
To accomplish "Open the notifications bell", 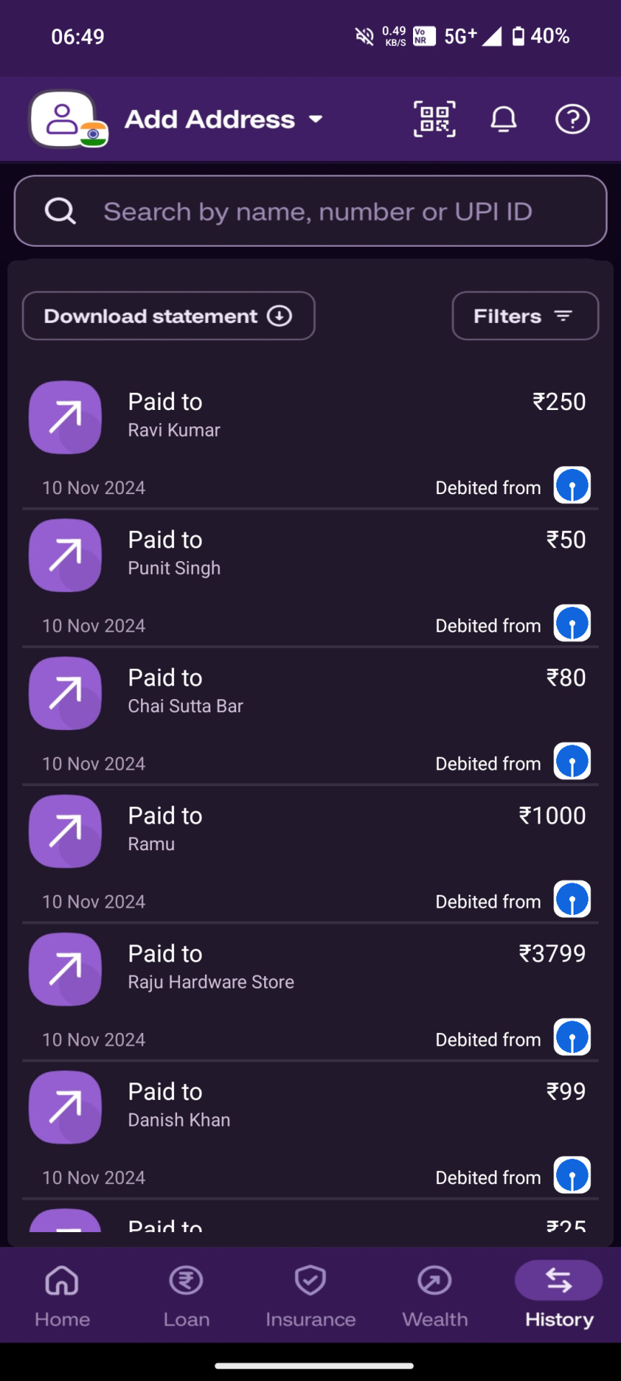I will click(x=504, y=119).
